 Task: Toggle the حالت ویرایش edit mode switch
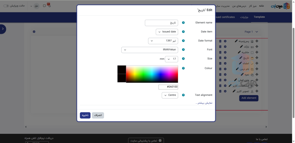[x=6, y=6]
